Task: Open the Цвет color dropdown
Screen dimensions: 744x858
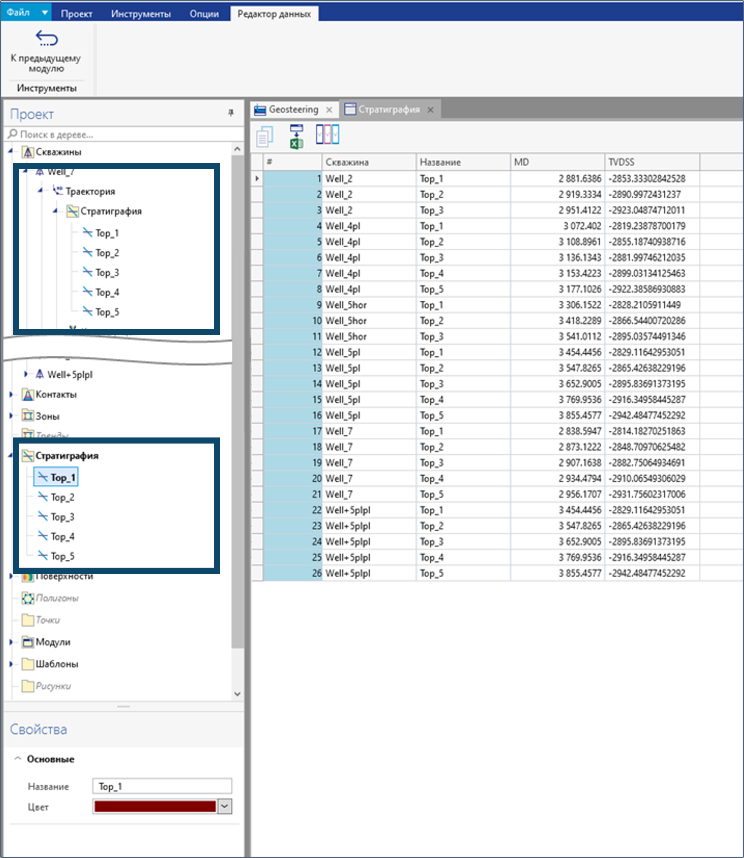Action: coord(224,806)
